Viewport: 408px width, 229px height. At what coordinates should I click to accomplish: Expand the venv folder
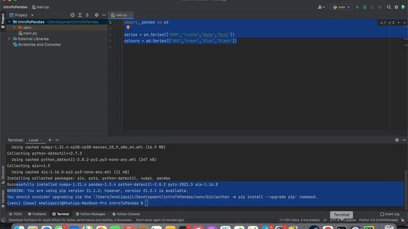click(14, 27)
